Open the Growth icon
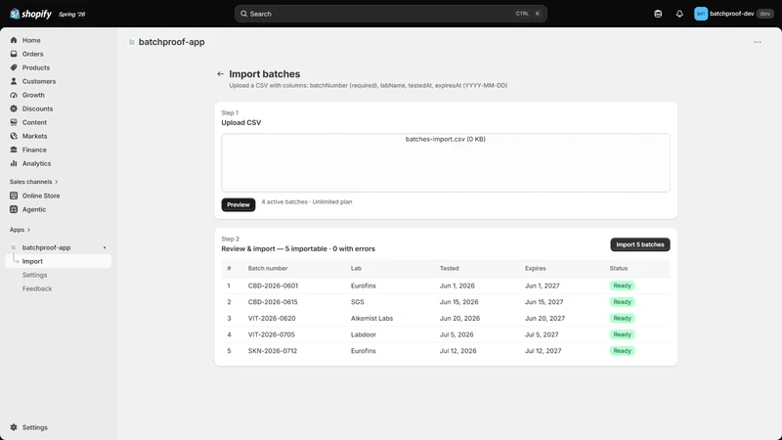The height and width of the screenshot is (440, 782). (14, 95)
